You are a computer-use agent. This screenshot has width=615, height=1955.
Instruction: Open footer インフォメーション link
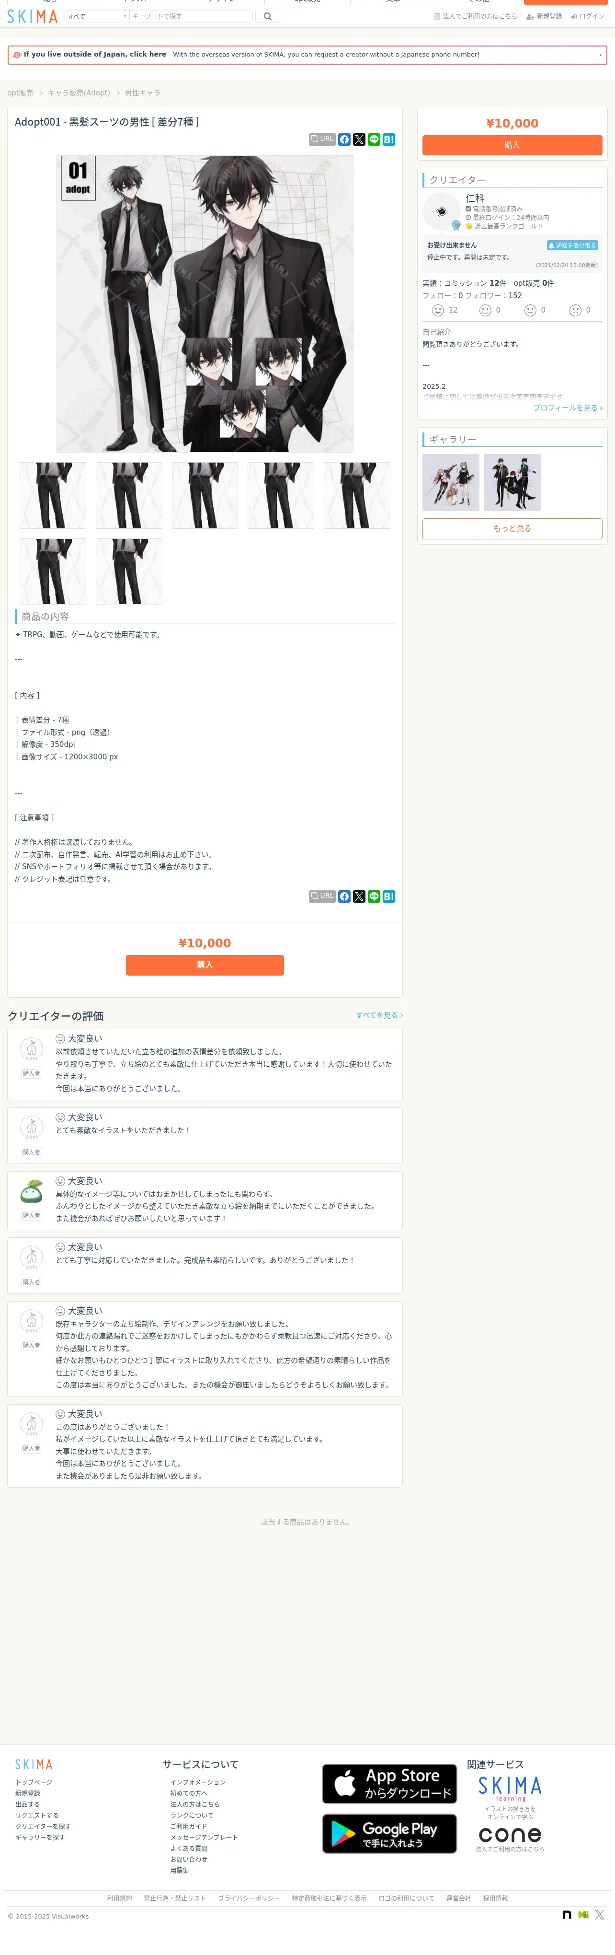click(198, 1782)
